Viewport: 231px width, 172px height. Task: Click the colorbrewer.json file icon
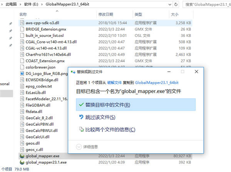click(22, 67)
